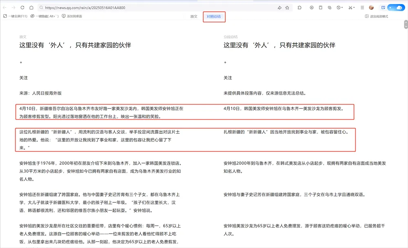Open the browser home page
408x248 pixels.
point(31,8)
